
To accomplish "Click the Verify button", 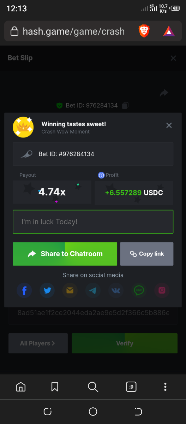I will point(125,343).
